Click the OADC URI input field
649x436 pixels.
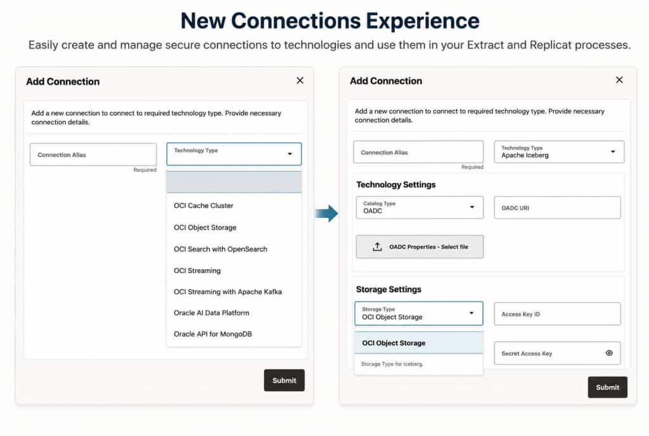click(x=558, y=208)
